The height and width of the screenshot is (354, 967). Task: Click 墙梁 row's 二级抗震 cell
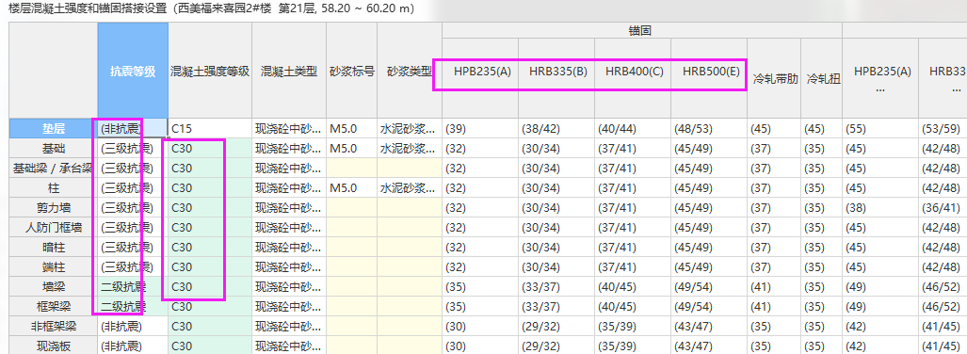(x=133, y=287)
